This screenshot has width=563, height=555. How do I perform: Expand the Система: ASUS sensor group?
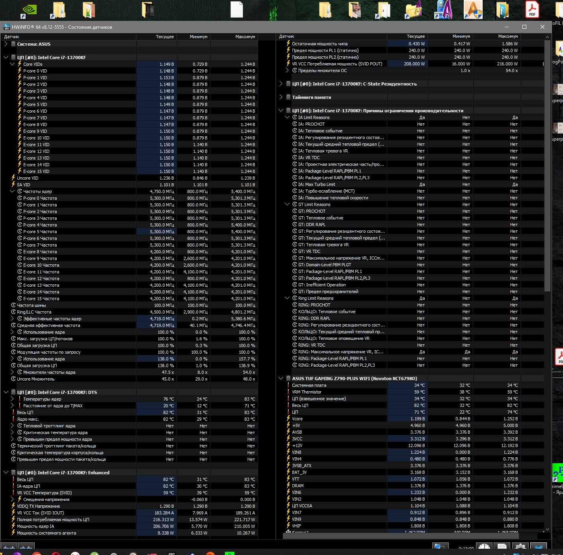(6, 44)
